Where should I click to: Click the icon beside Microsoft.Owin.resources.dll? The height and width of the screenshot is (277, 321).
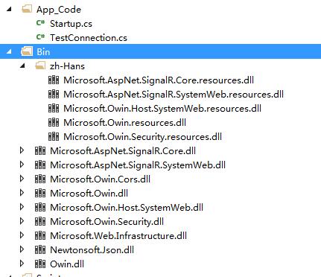click(x=54, y=122)
